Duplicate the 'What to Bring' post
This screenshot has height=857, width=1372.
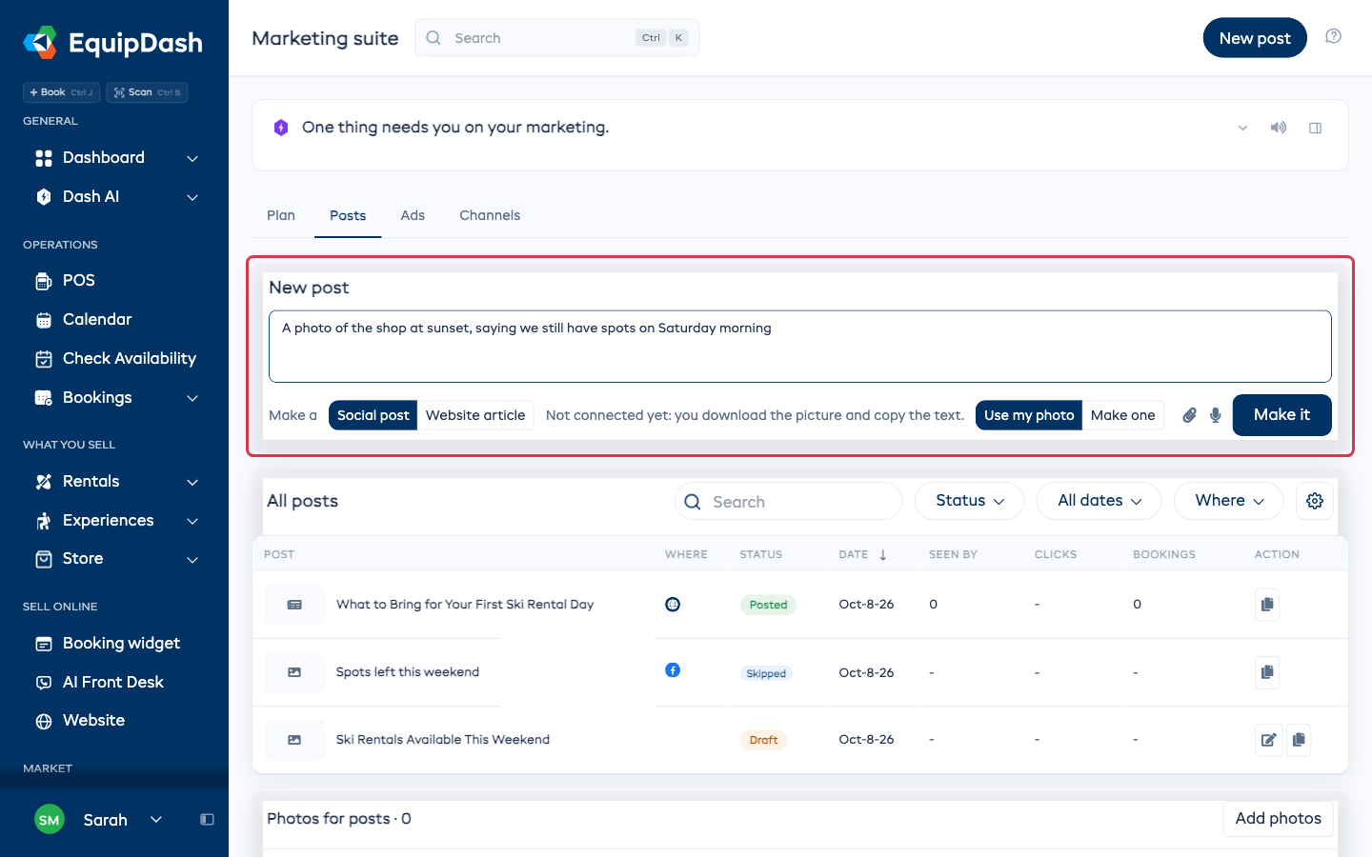tap(1266, 605)
